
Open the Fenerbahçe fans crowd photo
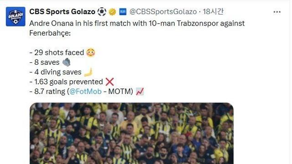pos(131,133)
